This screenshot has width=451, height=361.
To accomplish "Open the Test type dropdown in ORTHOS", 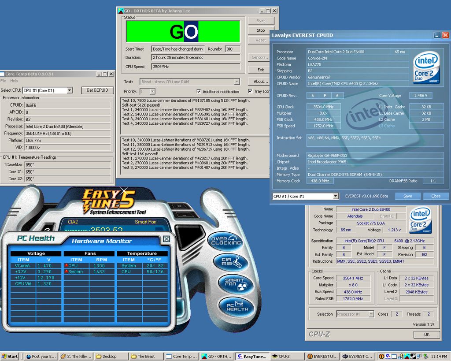I will click(x=237, y=82).
